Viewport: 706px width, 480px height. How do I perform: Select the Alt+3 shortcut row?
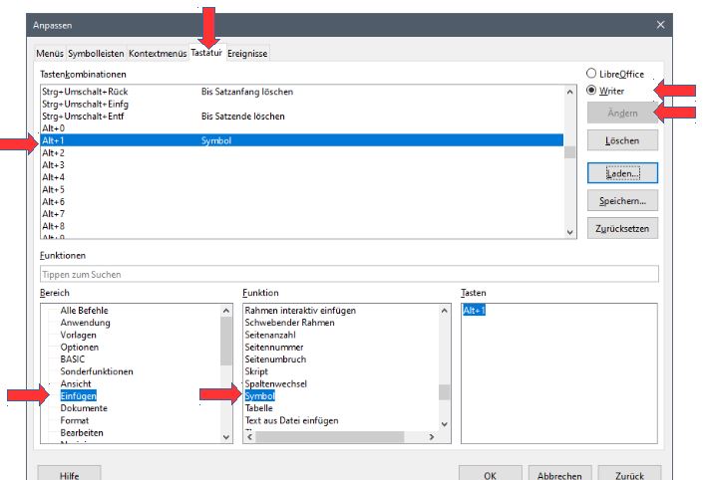pyautogui.click(x=302, y=165)
